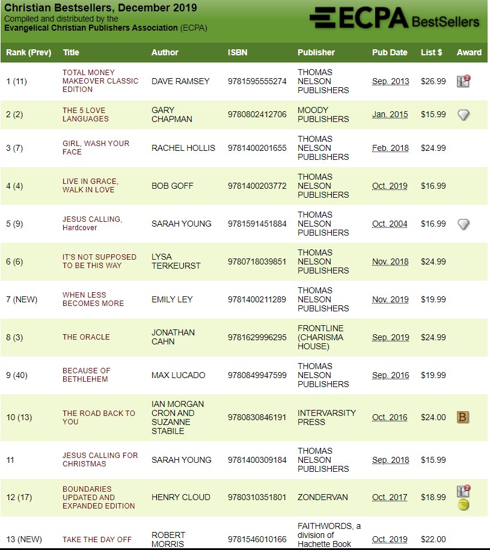
Task: Click the "Rank (Prev)" column header
Action: tap(28, 52)
